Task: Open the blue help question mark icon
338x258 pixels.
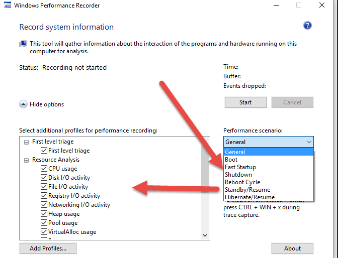Action: (x=307, y=26)
